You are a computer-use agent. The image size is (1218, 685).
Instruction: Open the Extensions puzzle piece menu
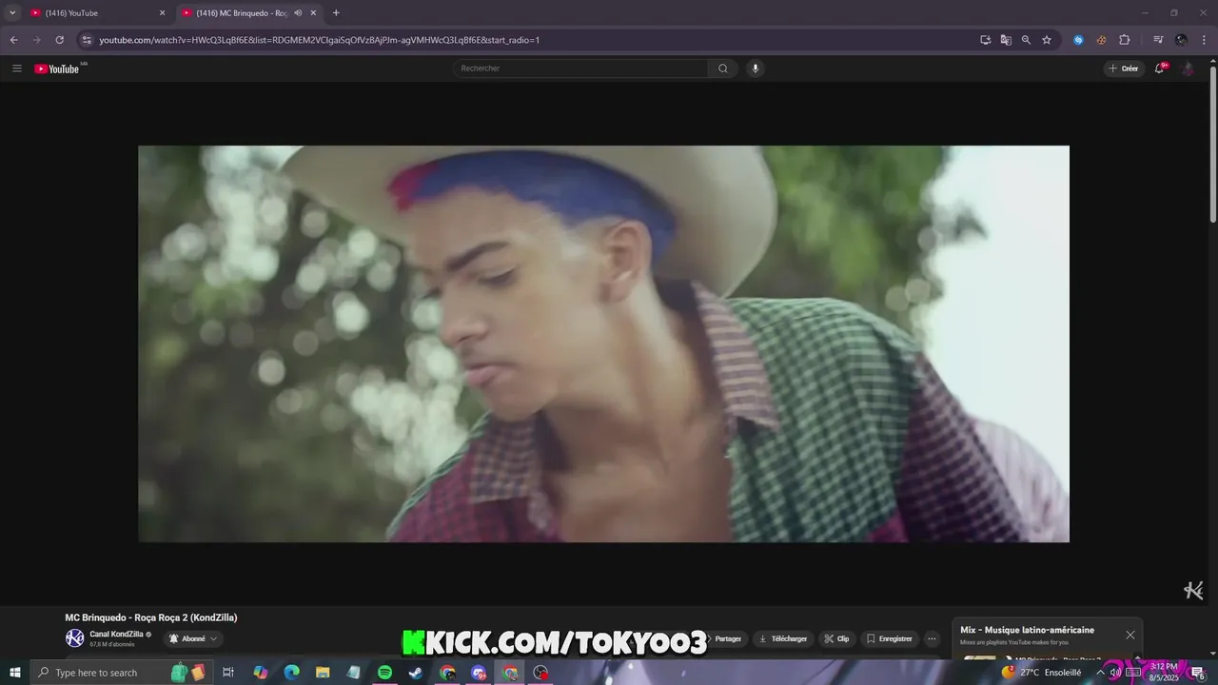point(1124,40)
